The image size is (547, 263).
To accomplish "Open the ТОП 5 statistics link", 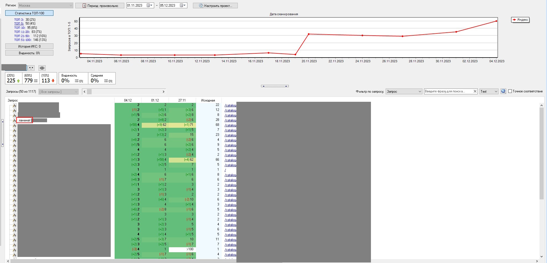I will point(19,24).
